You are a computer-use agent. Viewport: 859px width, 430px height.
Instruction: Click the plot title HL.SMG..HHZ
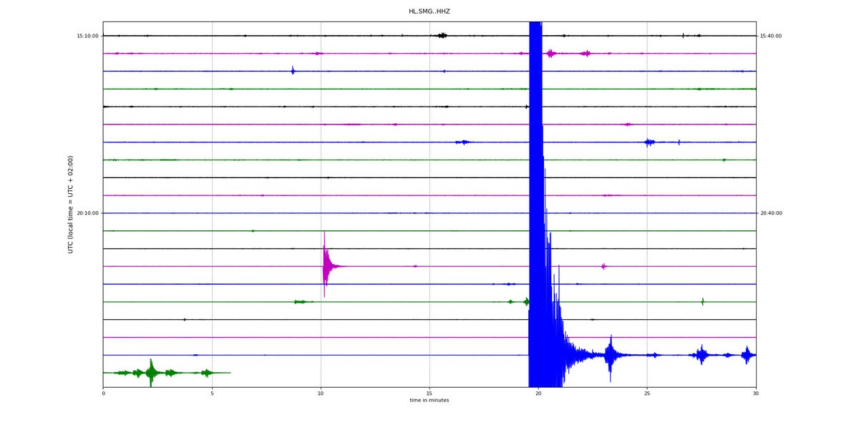(x=429, y=11)
